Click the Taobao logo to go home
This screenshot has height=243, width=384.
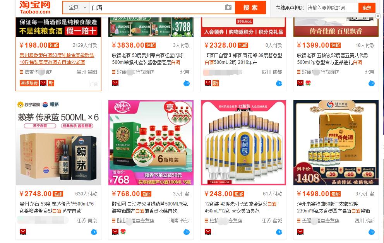(x=35, y=8)
